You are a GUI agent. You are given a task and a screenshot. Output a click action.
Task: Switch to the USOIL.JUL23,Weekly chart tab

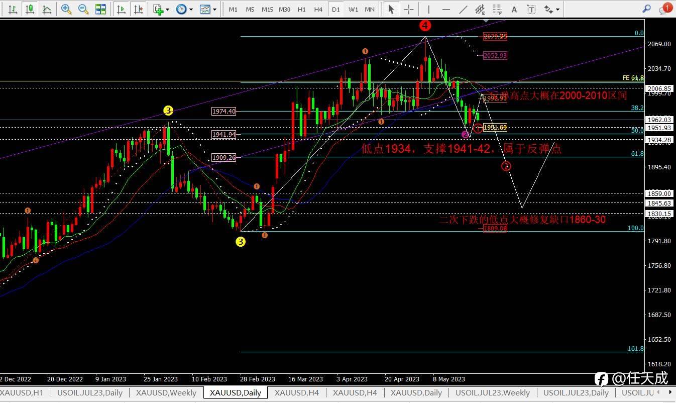pyautogui.click(x=492, y=392)
